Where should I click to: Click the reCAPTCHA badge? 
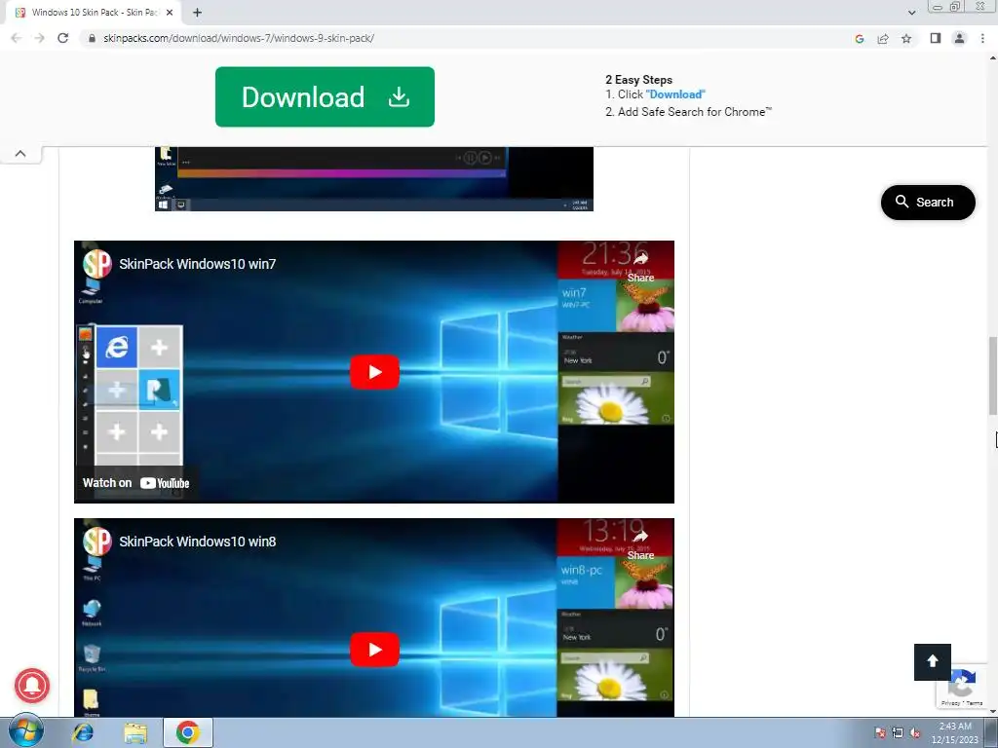[961, 687]
